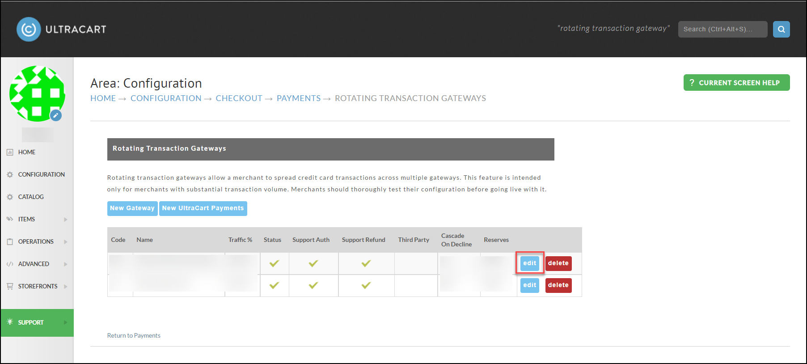Click second row Support Refund checkmark
Viewport: 807px width, 364px height.
coord(366,285)
